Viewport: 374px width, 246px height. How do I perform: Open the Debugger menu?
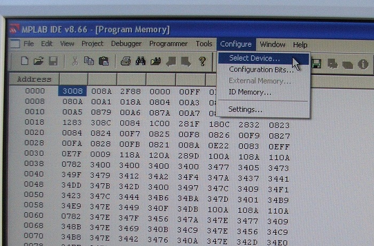pyautogui.click(x=126, y=44)
